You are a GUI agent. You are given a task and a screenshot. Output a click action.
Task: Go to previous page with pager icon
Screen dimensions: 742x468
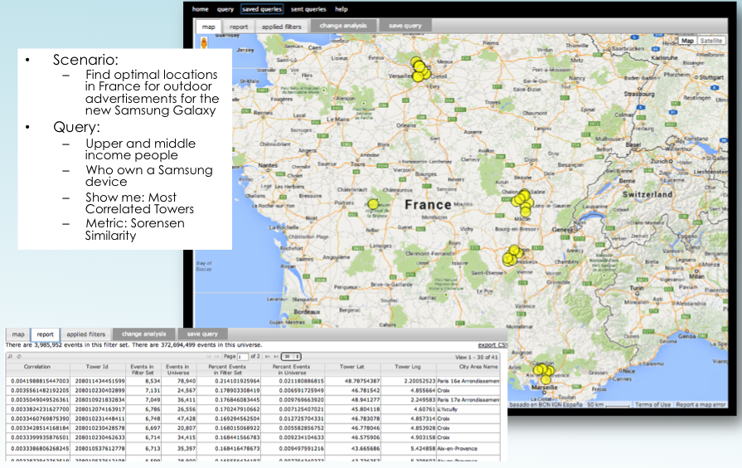tap(217, 357)
